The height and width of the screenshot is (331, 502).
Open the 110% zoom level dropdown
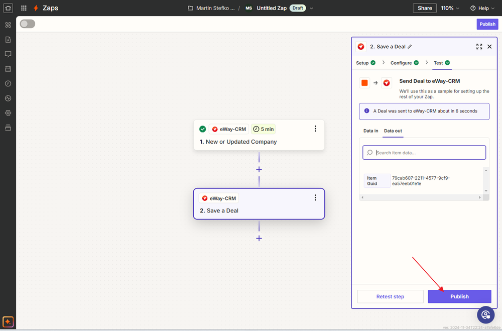450,8
